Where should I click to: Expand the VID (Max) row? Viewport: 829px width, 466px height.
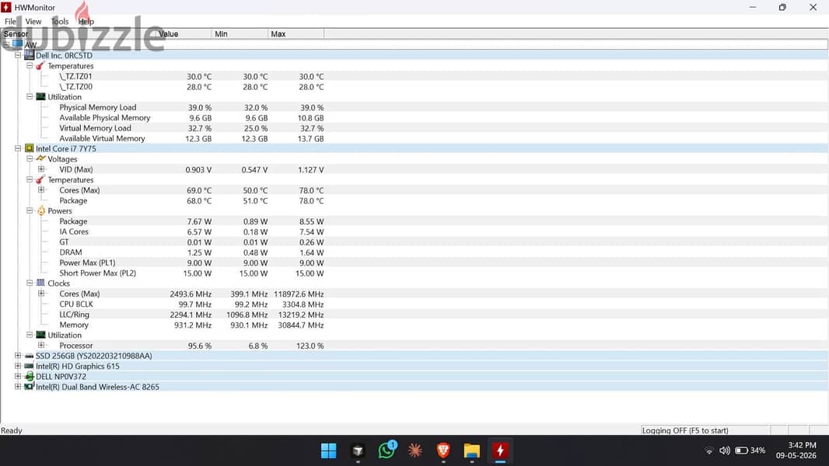[x=41, y=169]
